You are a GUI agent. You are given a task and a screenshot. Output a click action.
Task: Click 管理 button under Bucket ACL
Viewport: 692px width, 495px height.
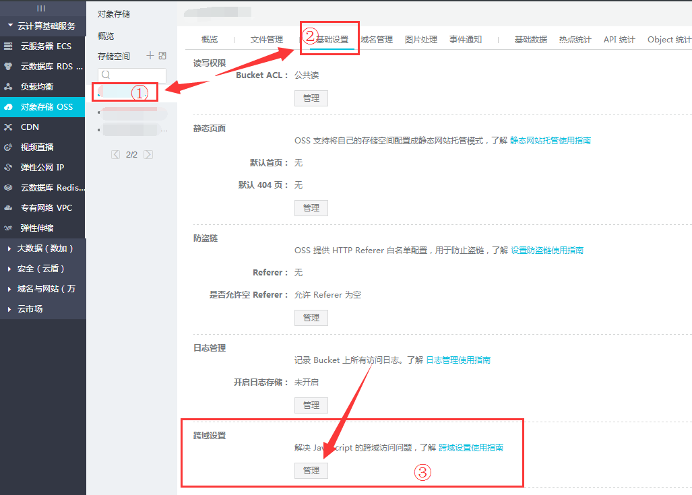(x=311, y=98)
